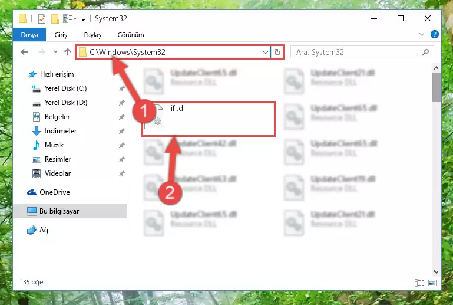The height and width of the screenshot is (305, 453).
Task: Select the ifl.dll file
Action: [x=208, y=119]
